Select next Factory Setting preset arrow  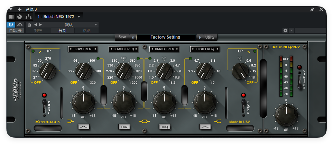pos(200,38)
